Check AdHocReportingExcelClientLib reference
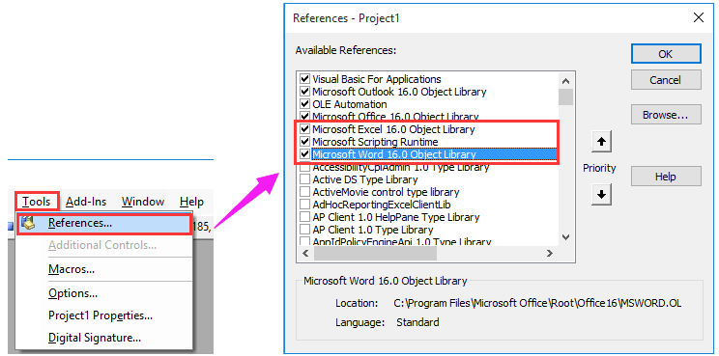The height and width of the screenshot is (356, 719). point(304,205)
